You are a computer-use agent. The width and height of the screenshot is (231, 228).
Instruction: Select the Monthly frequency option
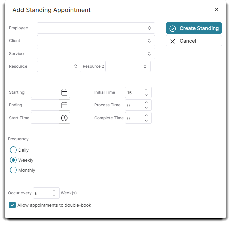tap(13, 170)
